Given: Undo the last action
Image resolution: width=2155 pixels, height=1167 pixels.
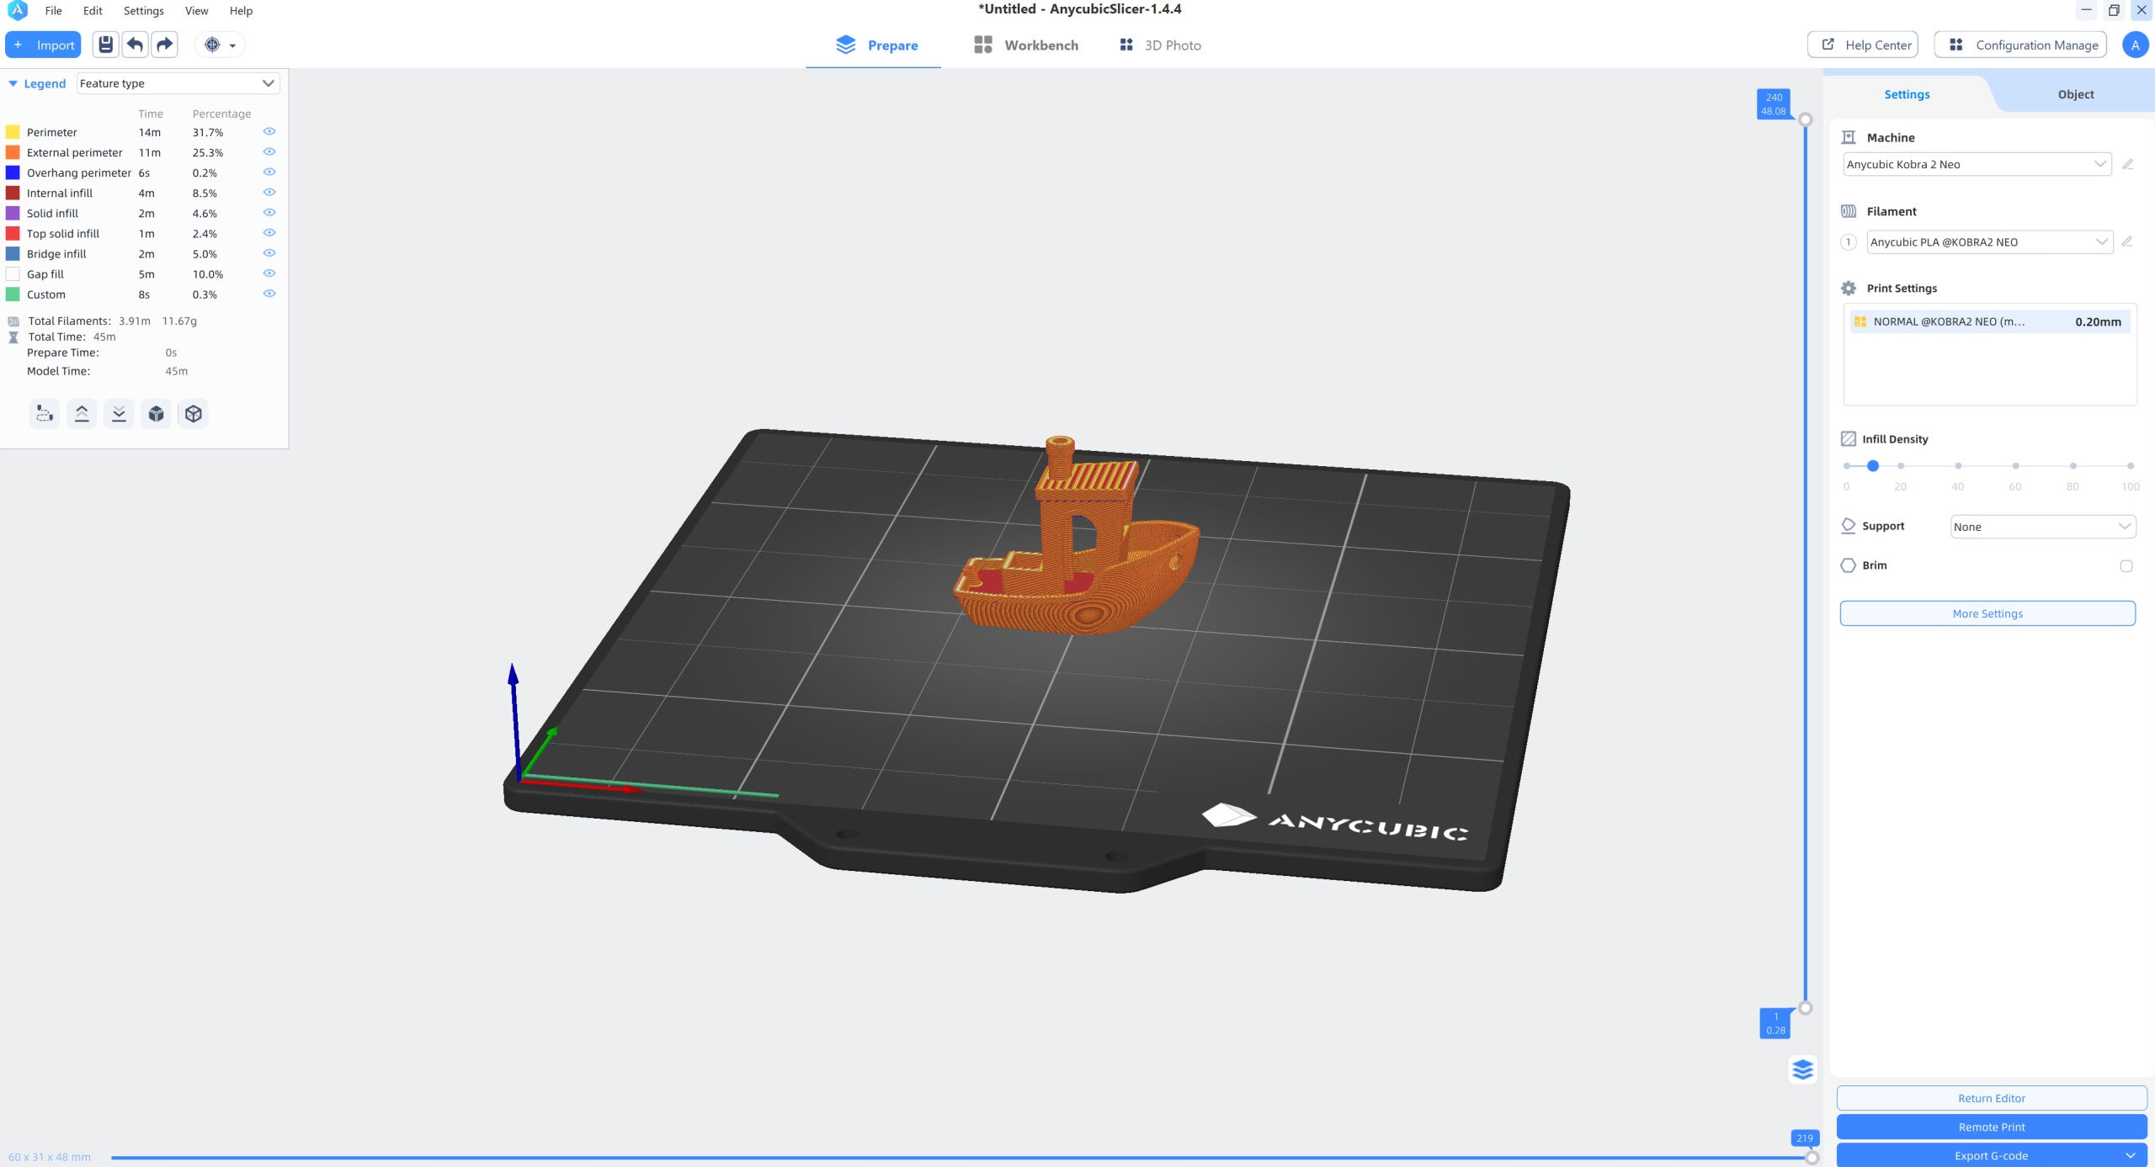Looking at the screenshot, I should tap(135, 44).
